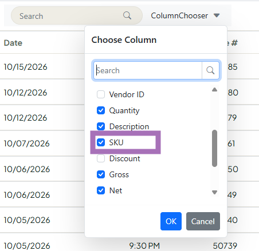259x251 pixels.
Task: Open the ColumnChooser dropdown arrow
Action: (x=217, y=15)
